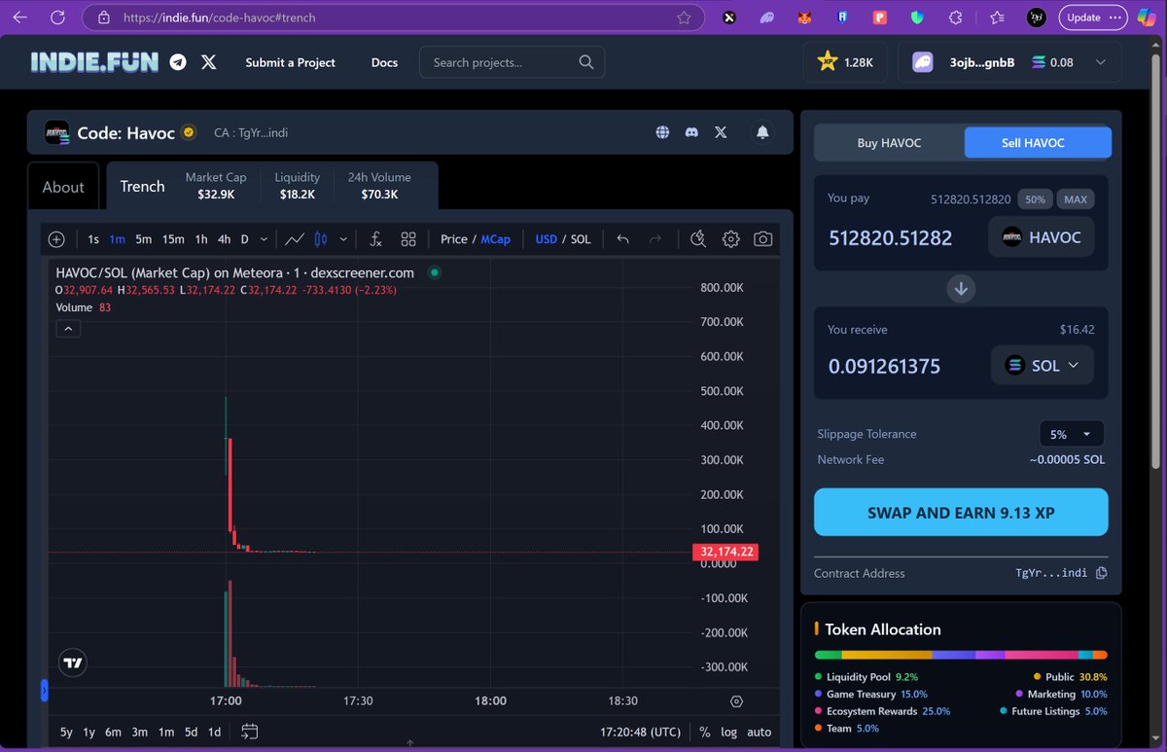Click the You pay amount field 512820.51282
Image resolution: width=1167 pixels, height=752 pixels.
[891, 237]
